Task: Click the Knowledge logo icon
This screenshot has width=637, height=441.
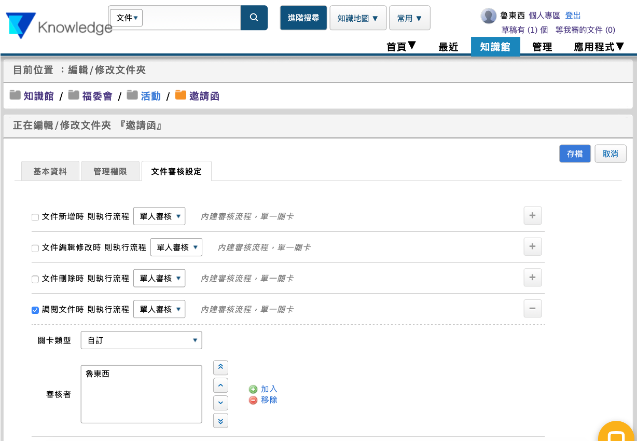Action: point(21,25)
